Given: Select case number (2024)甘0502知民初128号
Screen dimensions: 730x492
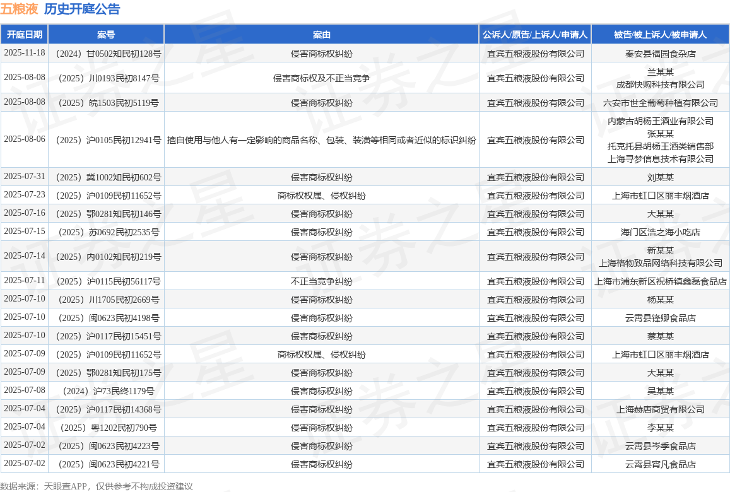Looking at the screenshot, I should tap(109, 54).
